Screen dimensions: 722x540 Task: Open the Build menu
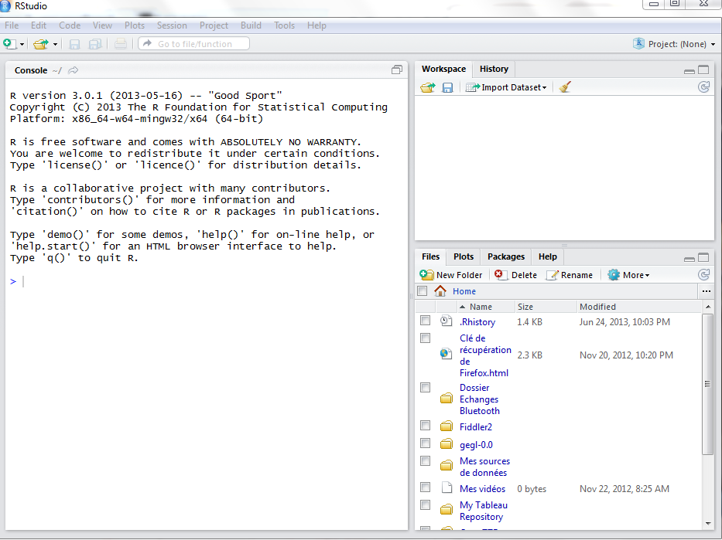251,25
